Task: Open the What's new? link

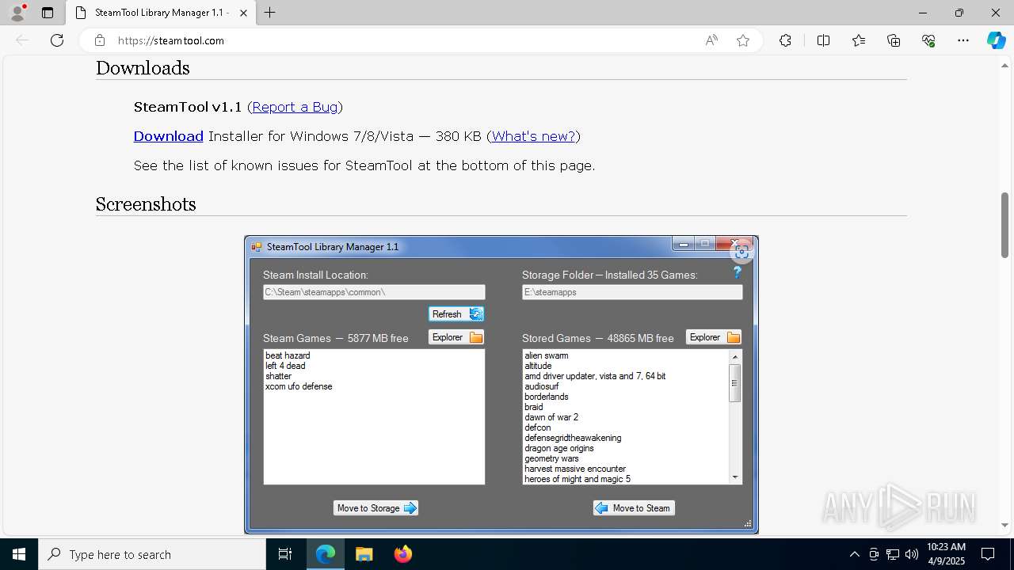Action: coord(533,136)
